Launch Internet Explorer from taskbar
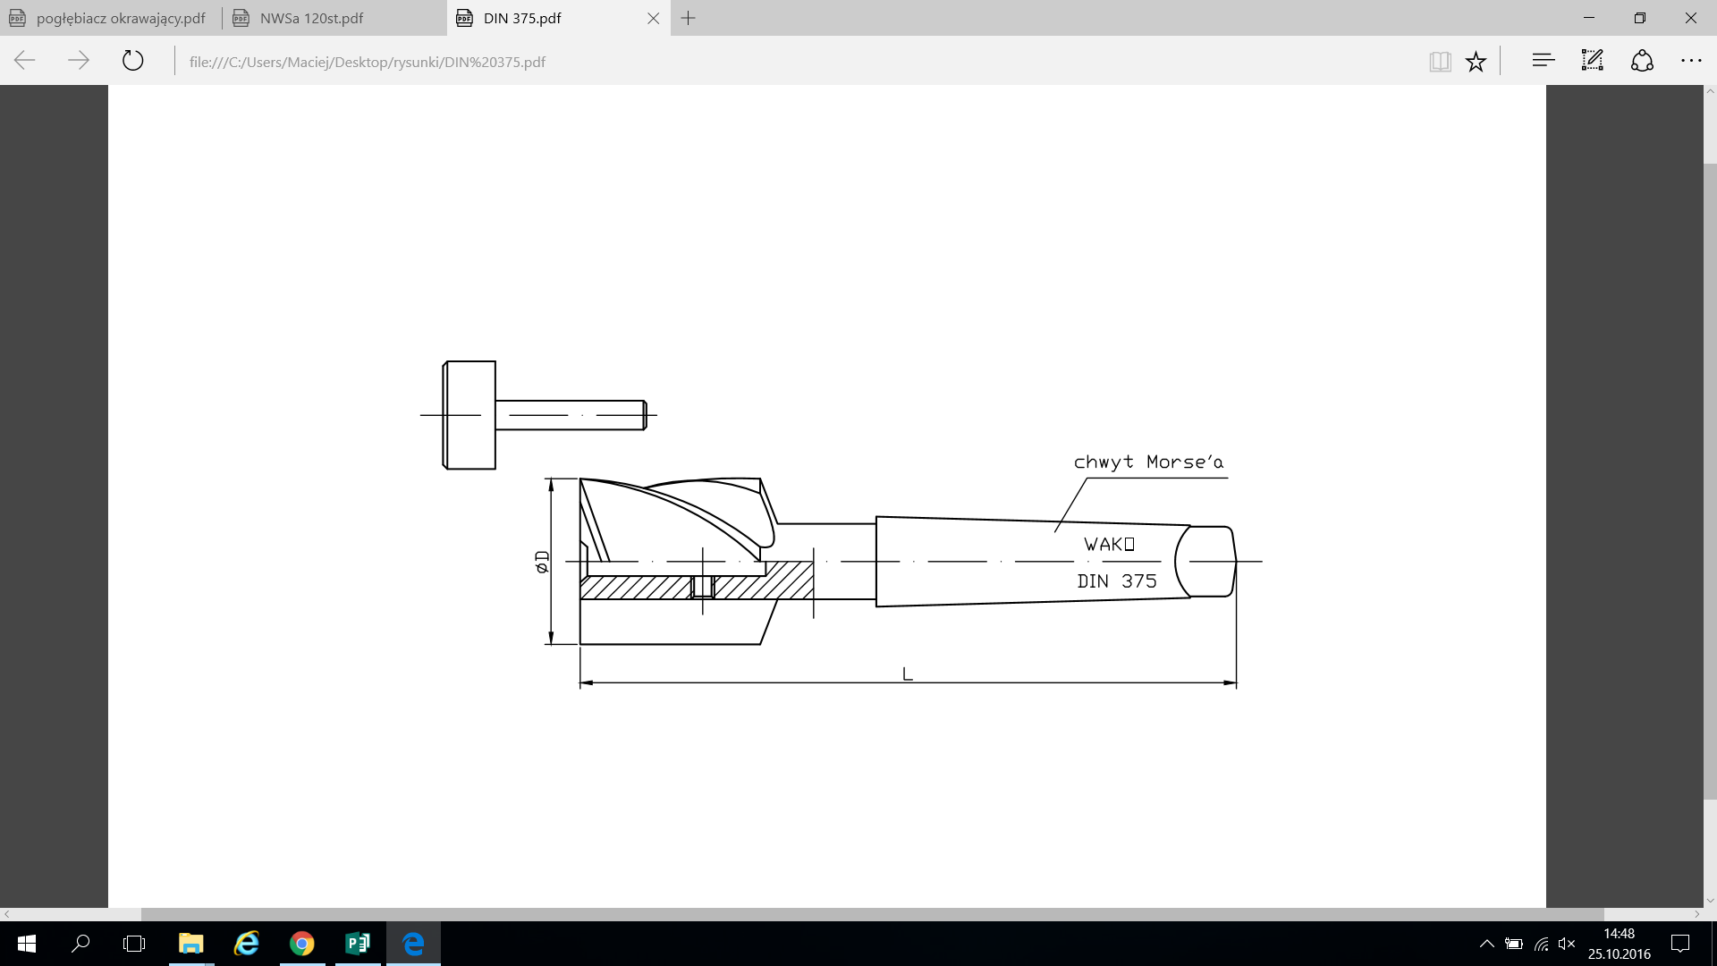Screen dimensions: 1717x966 [x=247, y=944]
